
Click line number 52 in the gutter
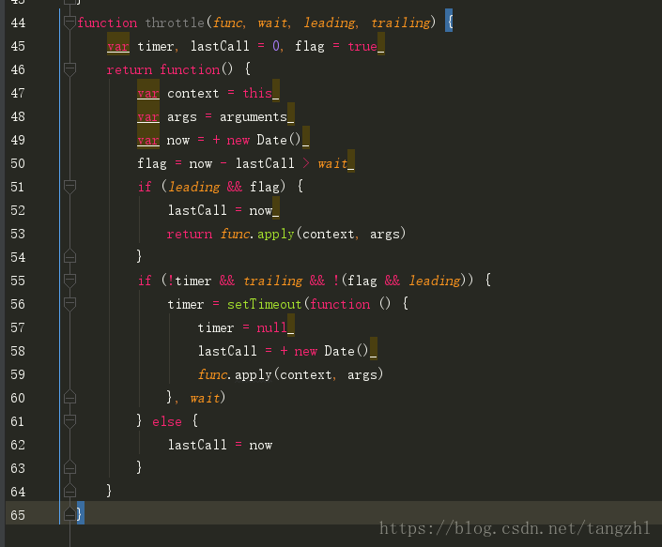(x=18, y=210)
